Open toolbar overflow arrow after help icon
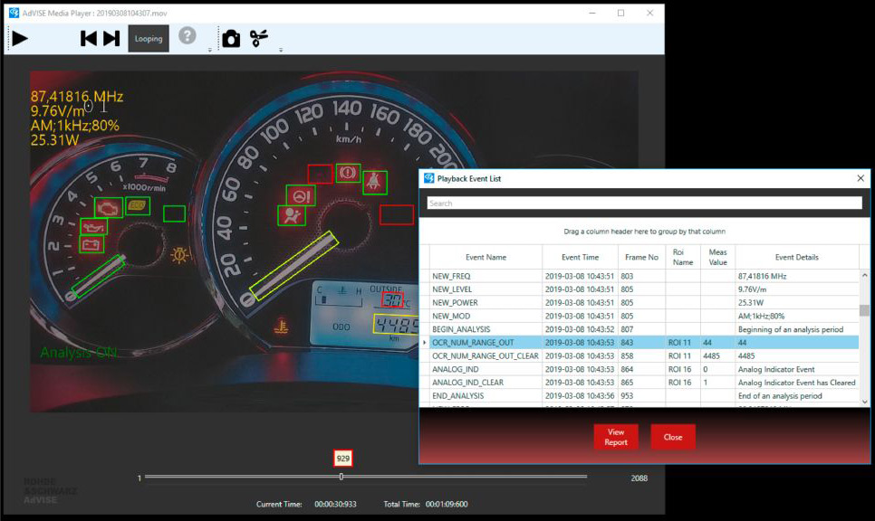Viewport: 875px width, 521px height. point(210,50)
